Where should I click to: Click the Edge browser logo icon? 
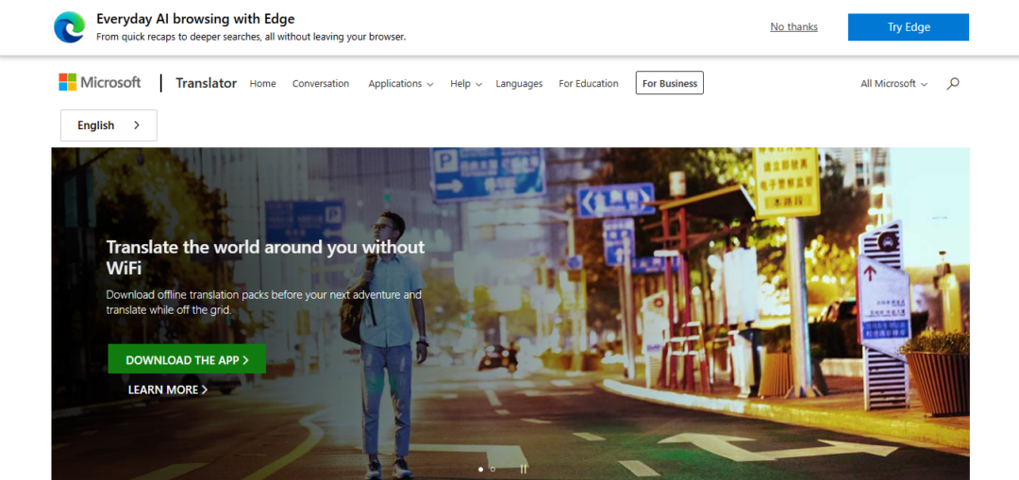[69, 27]
